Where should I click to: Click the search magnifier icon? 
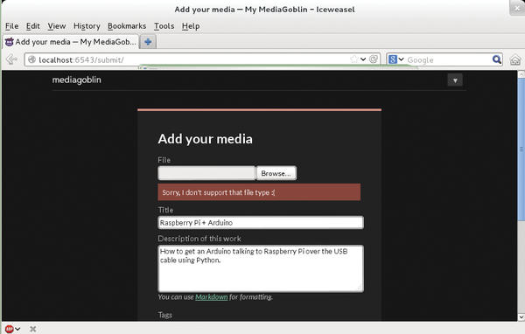496,59
